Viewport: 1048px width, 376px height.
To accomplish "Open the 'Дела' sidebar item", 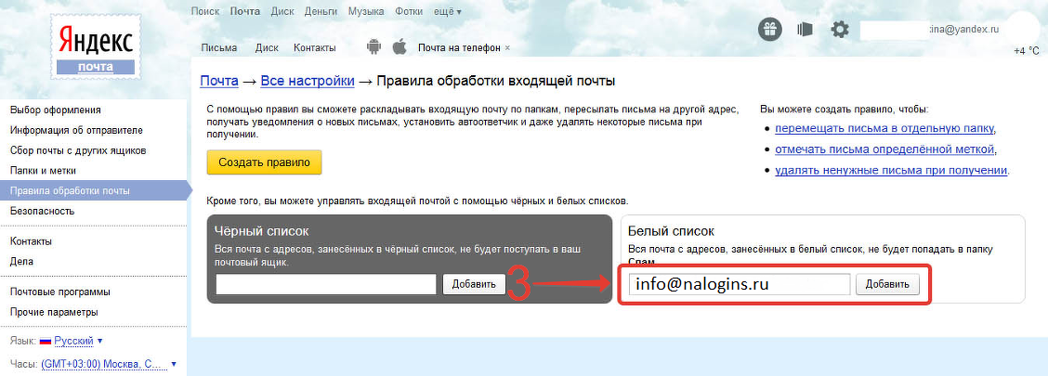I will [x=21, y=261].
